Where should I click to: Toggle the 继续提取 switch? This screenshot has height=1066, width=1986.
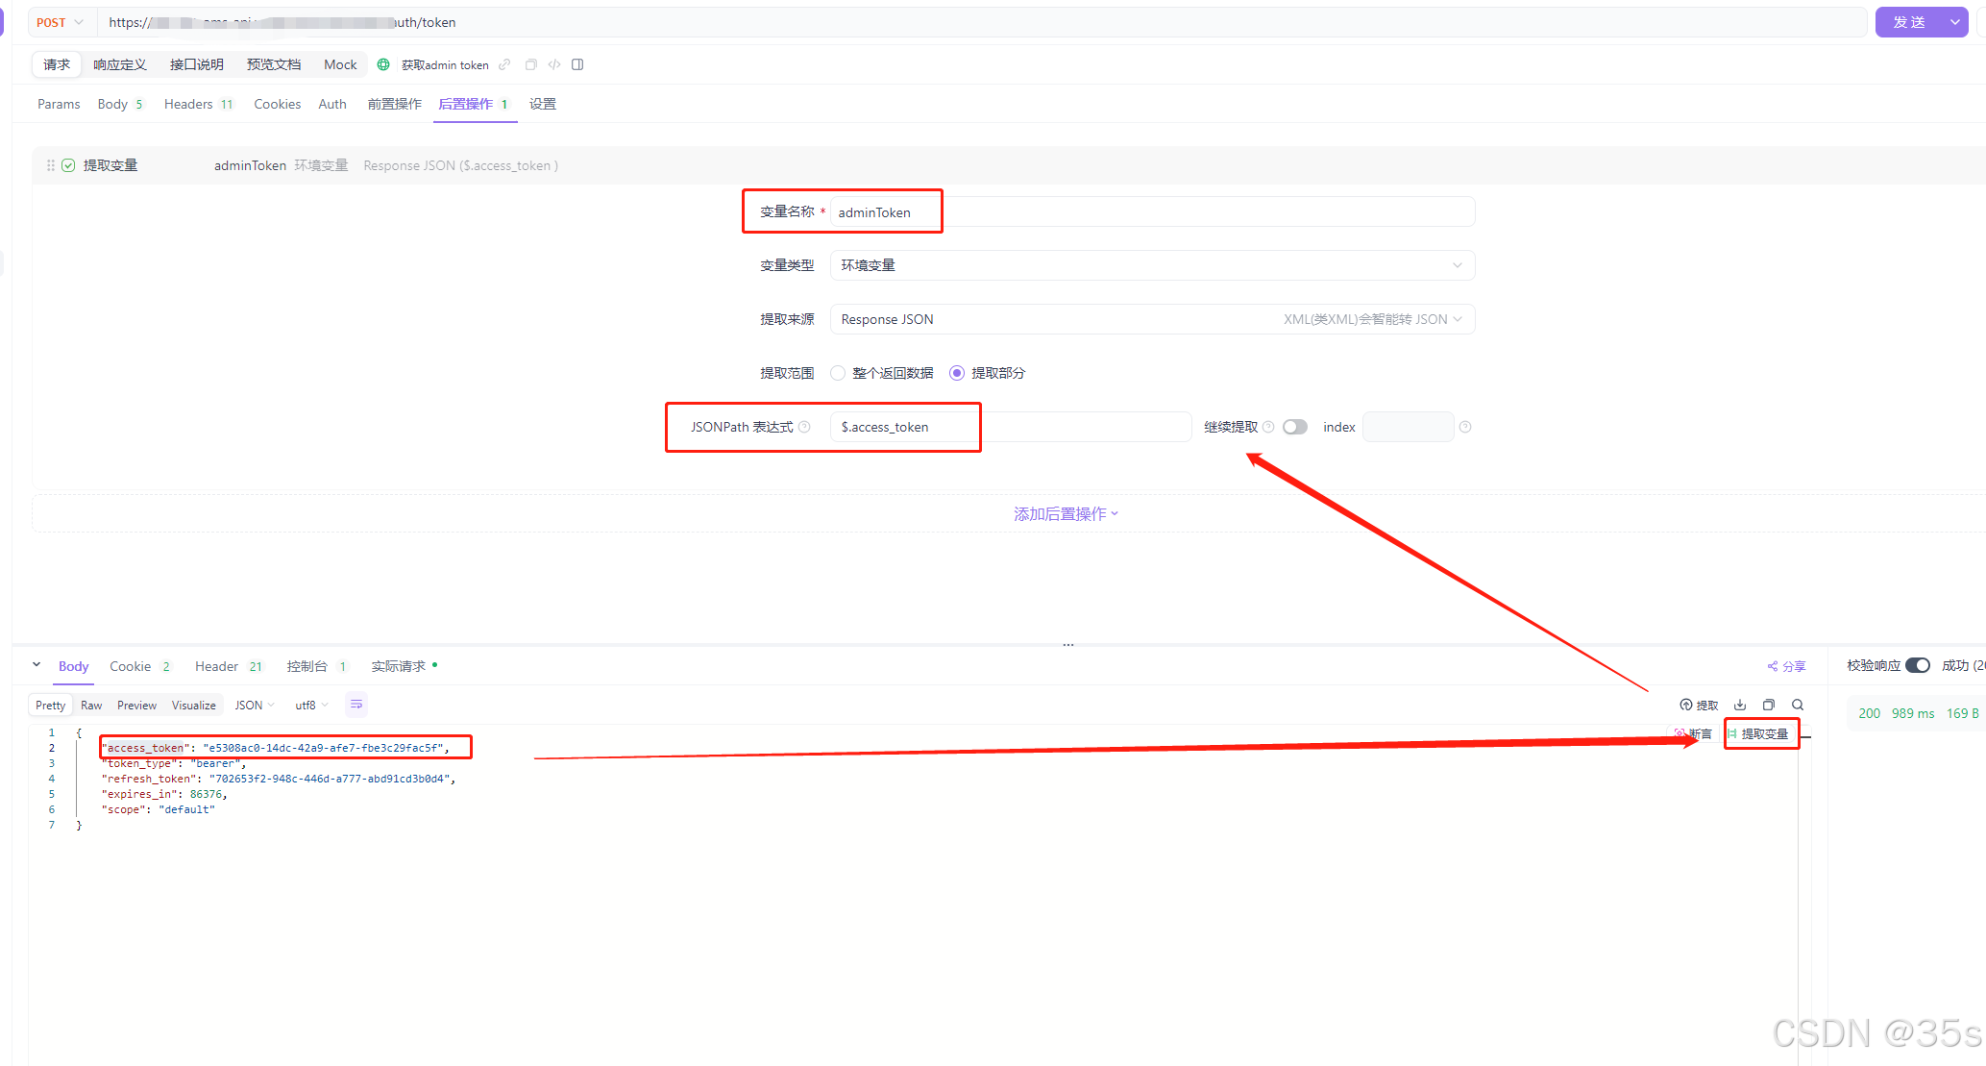click(x=1294, y=427)
